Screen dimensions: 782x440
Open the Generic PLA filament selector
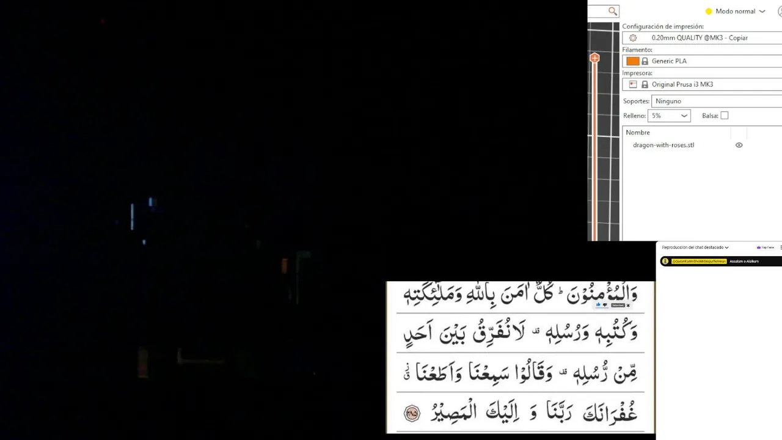pyautogui.click(x=702, y=61)
